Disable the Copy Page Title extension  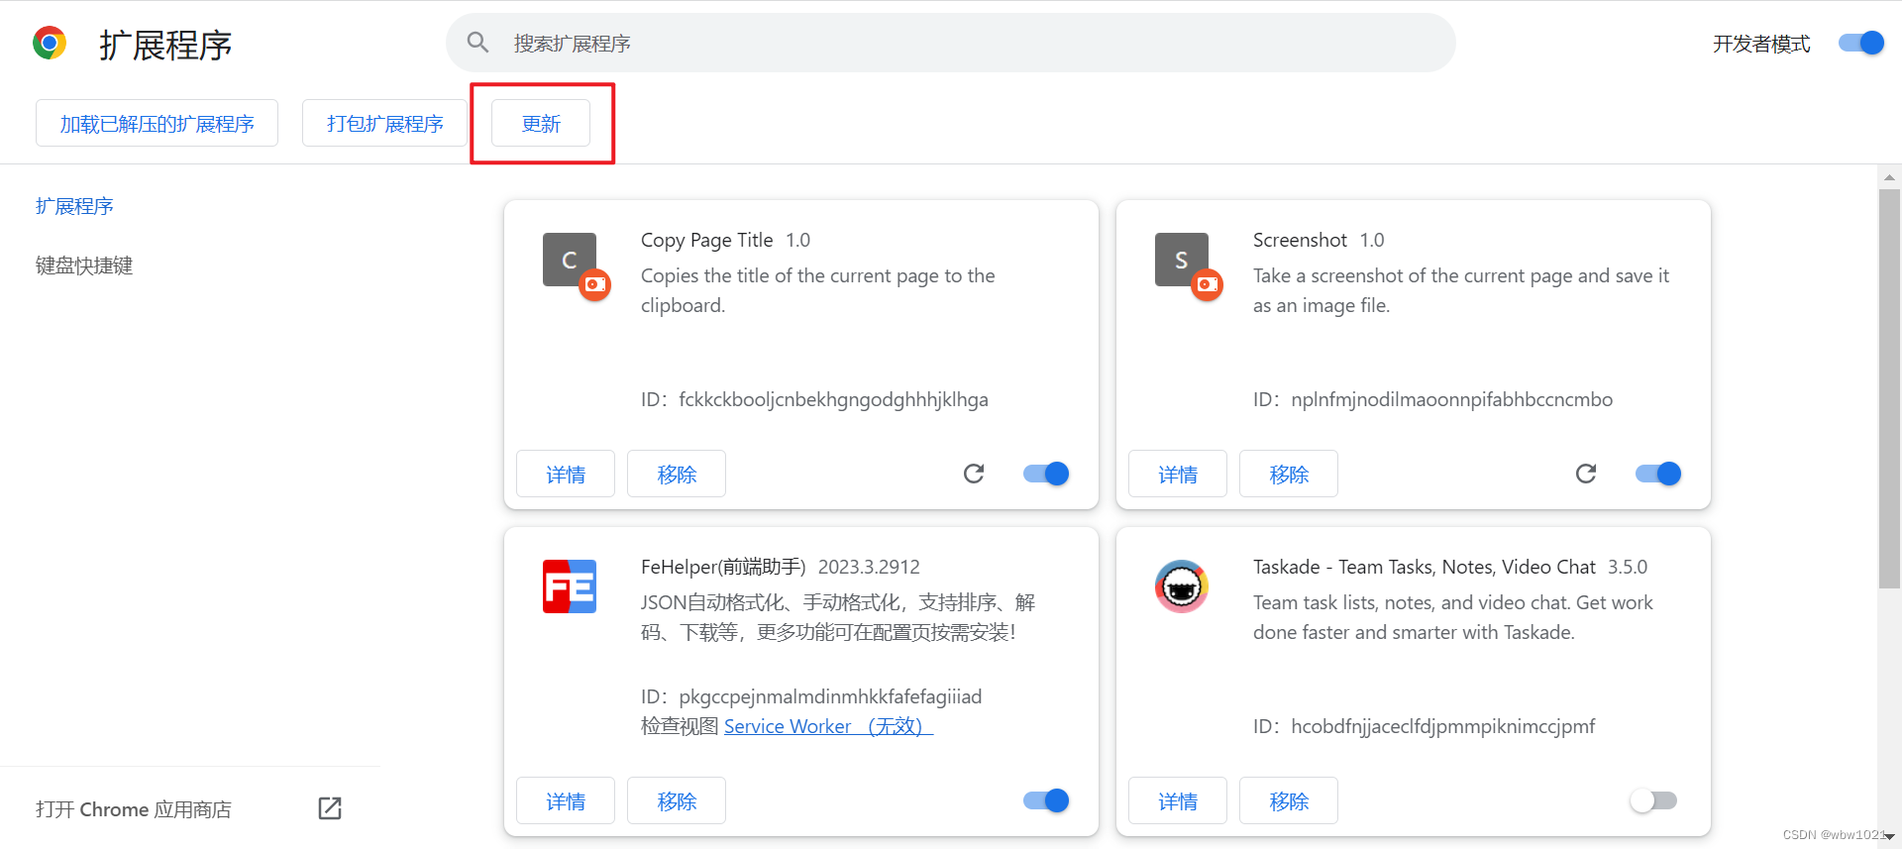(x=1046, y=474)
